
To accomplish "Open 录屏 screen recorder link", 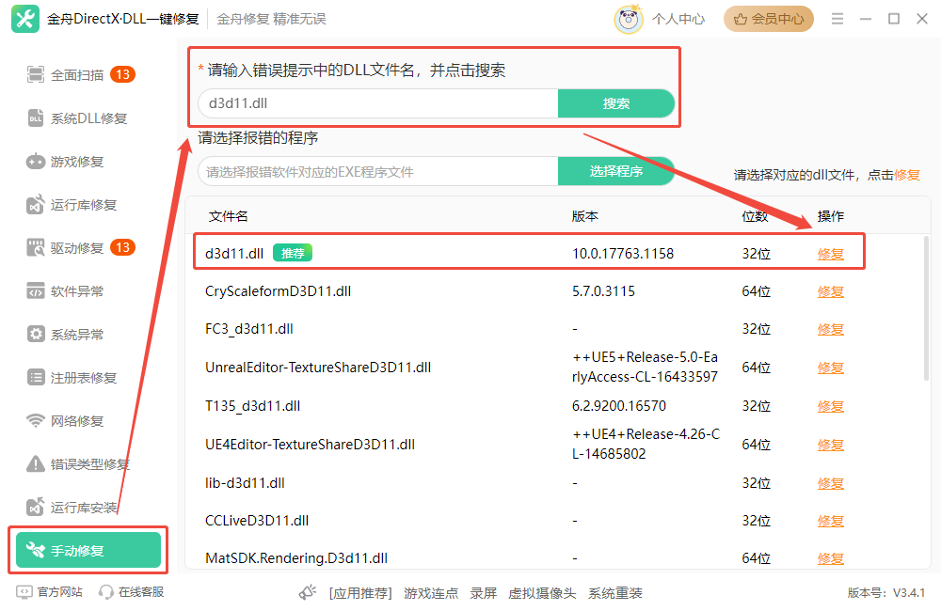I will pos(483,593).
